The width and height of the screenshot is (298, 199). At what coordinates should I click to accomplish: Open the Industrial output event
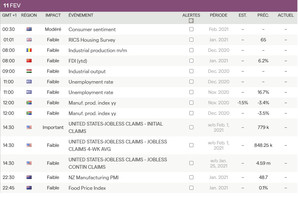click(x=87, y=71)
